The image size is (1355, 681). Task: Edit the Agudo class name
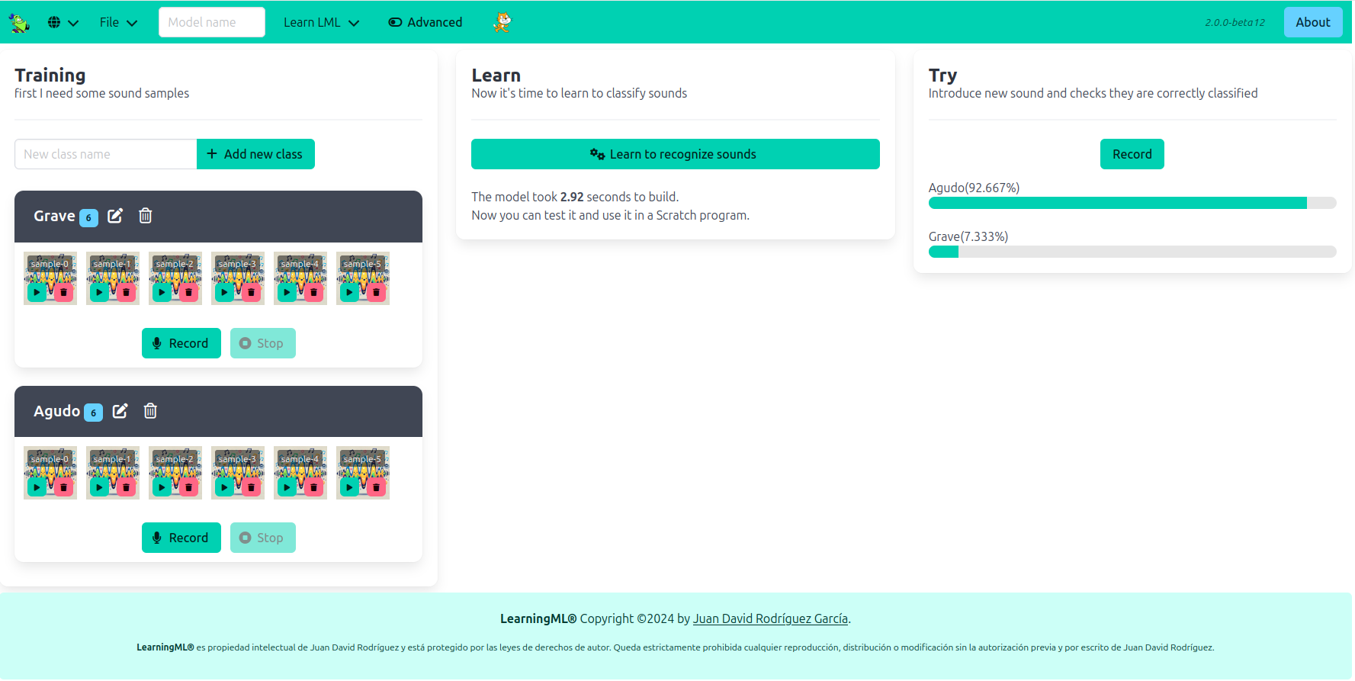point(120,411)
